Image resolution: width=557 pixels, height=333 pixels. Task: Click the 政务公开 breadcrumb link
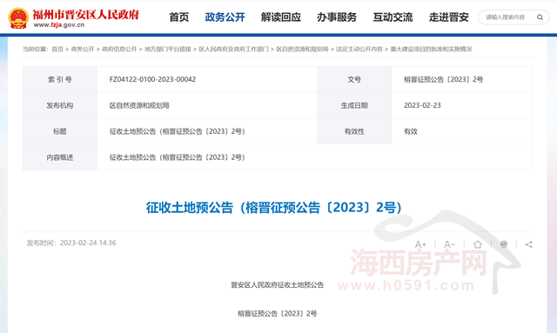coord(83,49)
